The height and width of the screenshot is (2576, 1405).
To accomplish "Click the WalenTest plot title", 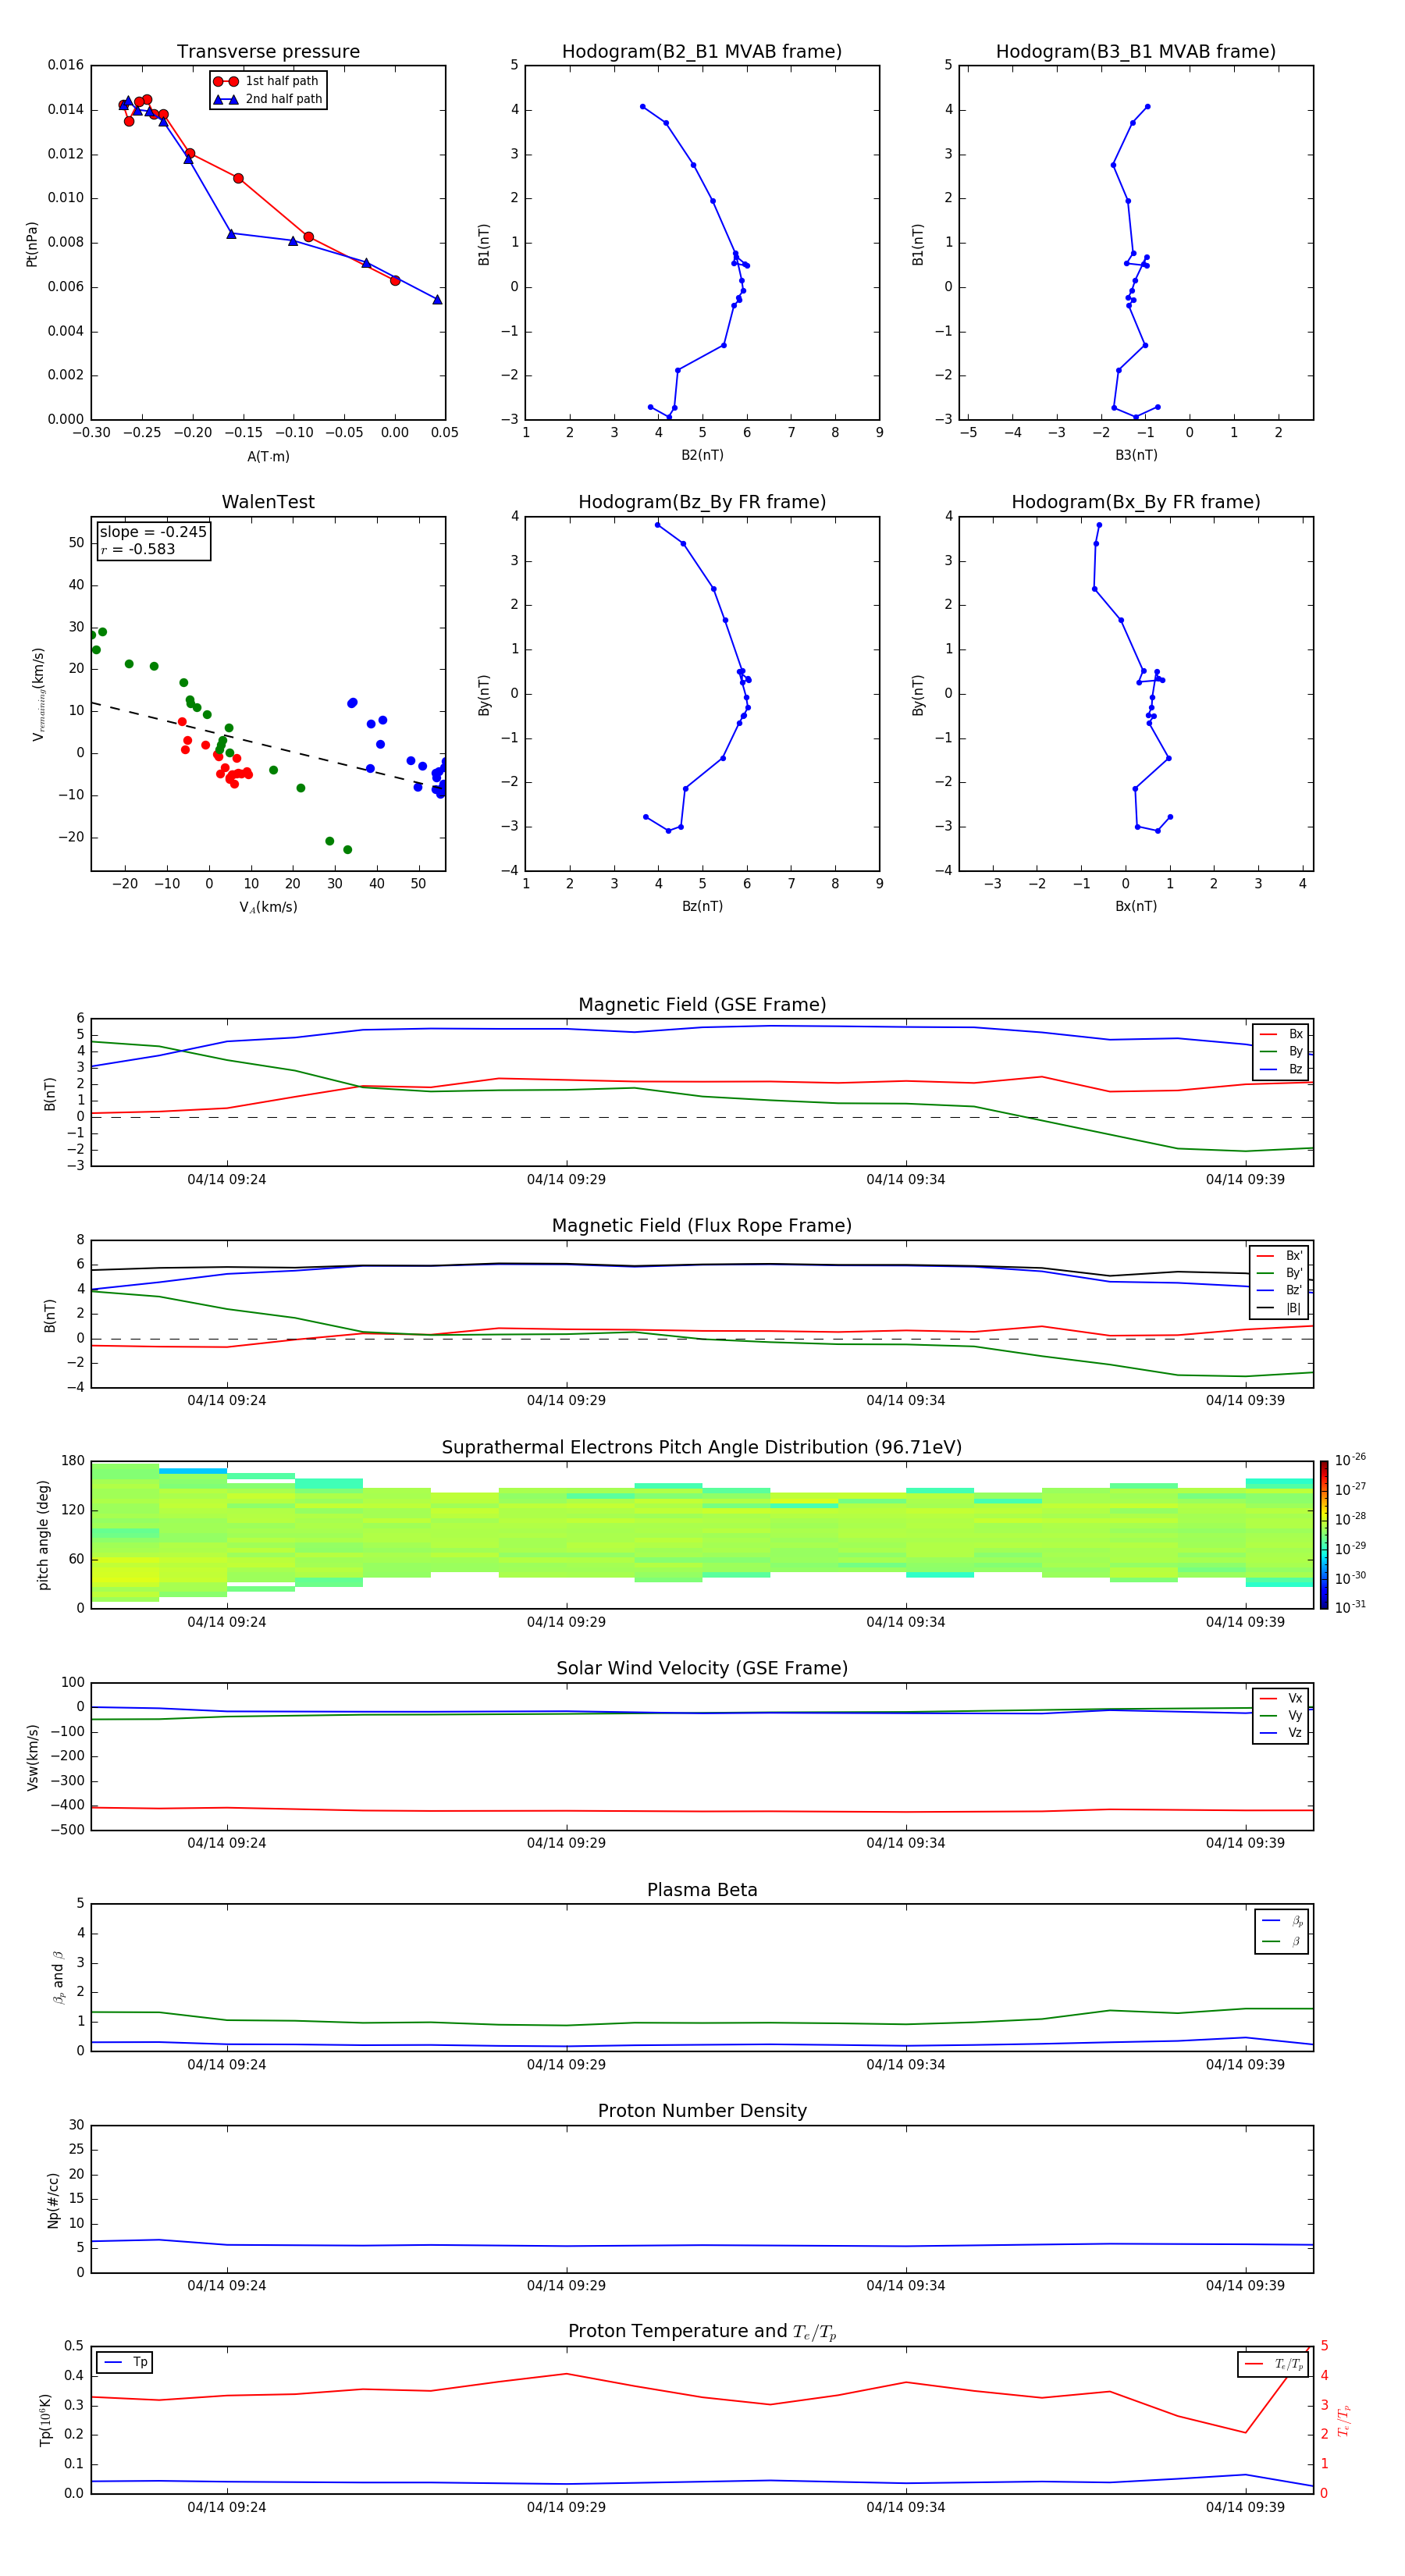I will [x=268, y=502].
